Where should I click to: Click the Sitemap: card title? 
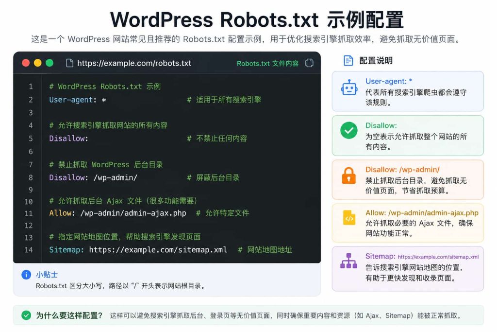381,256
